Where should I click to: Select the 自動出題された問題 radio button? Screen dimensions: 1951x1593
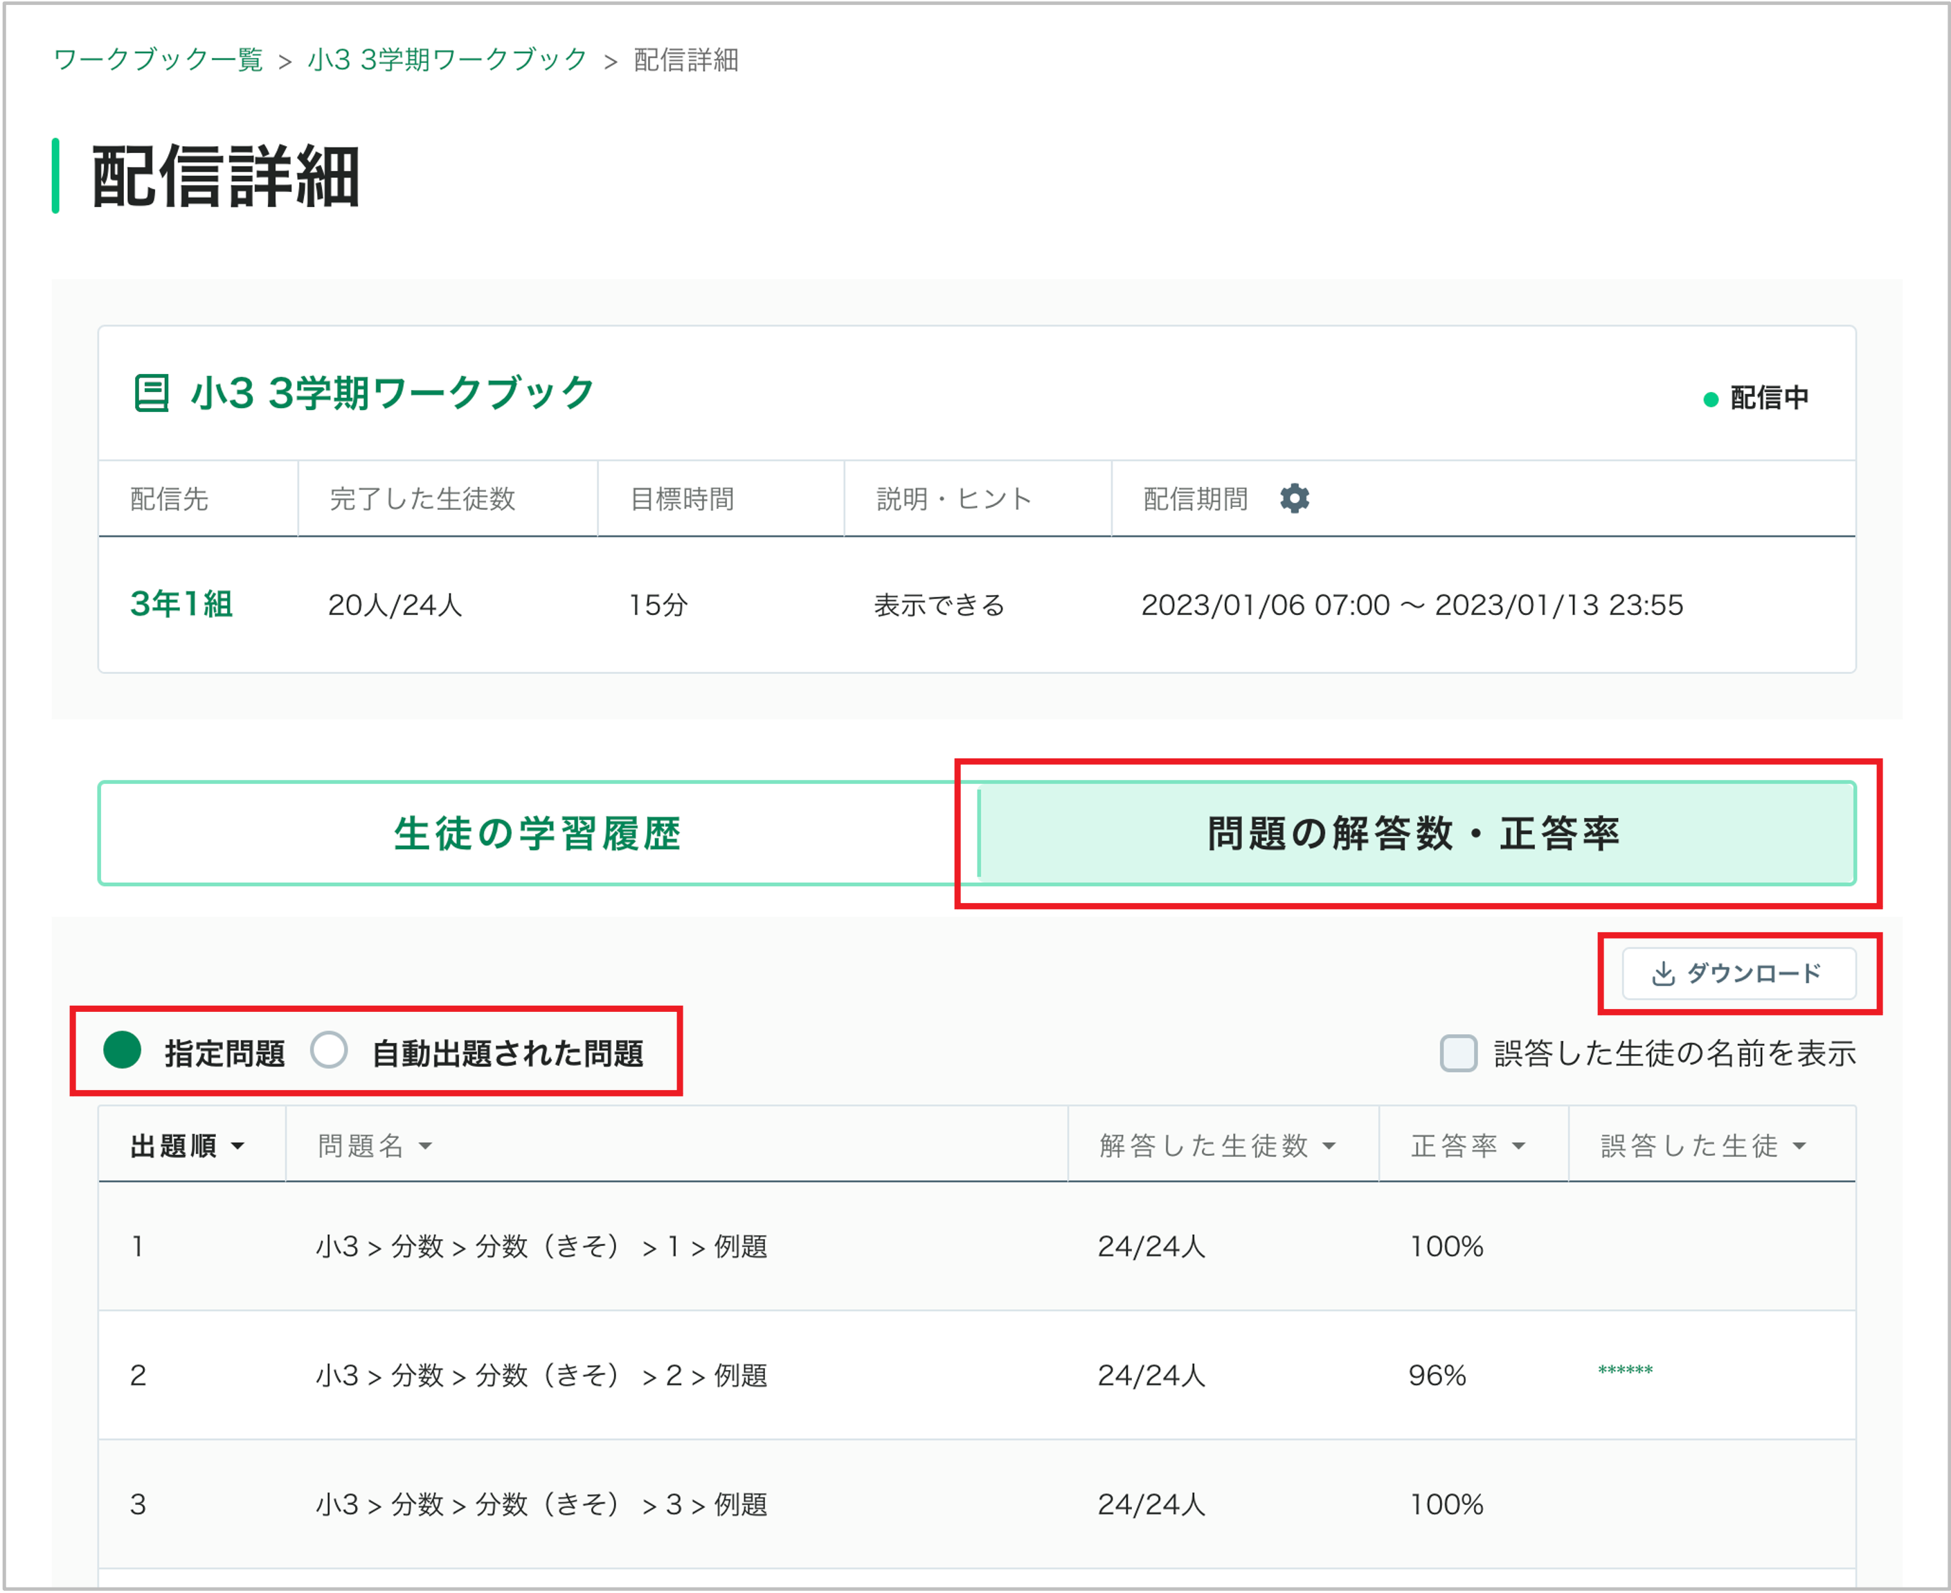point(328,1051)
